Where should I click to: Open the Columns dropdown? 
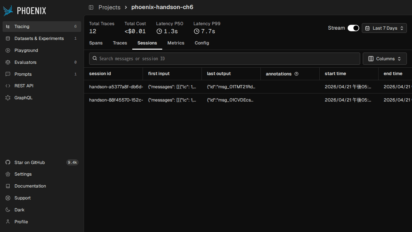[x=385, y=59]
